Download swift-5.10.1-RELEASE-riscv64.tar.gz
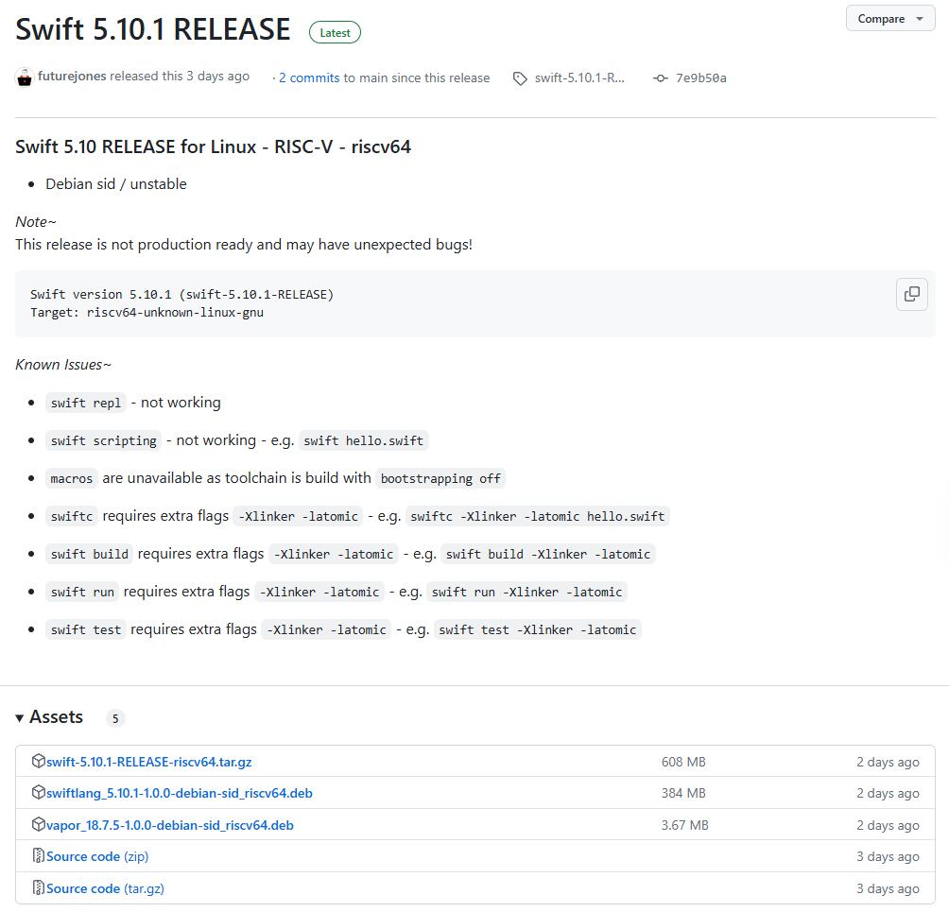This screenshot has width=949, height=912. 149,762
